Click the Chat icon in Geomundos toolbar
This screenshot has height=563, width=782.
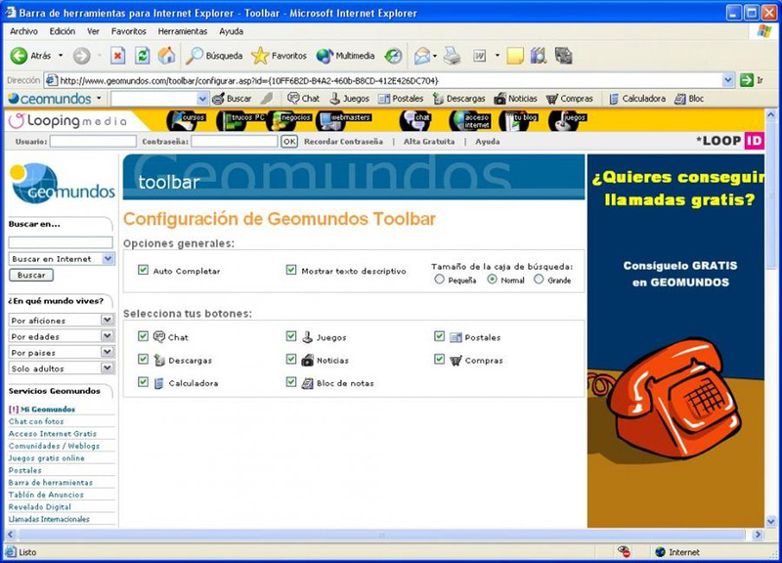point(294,99)
